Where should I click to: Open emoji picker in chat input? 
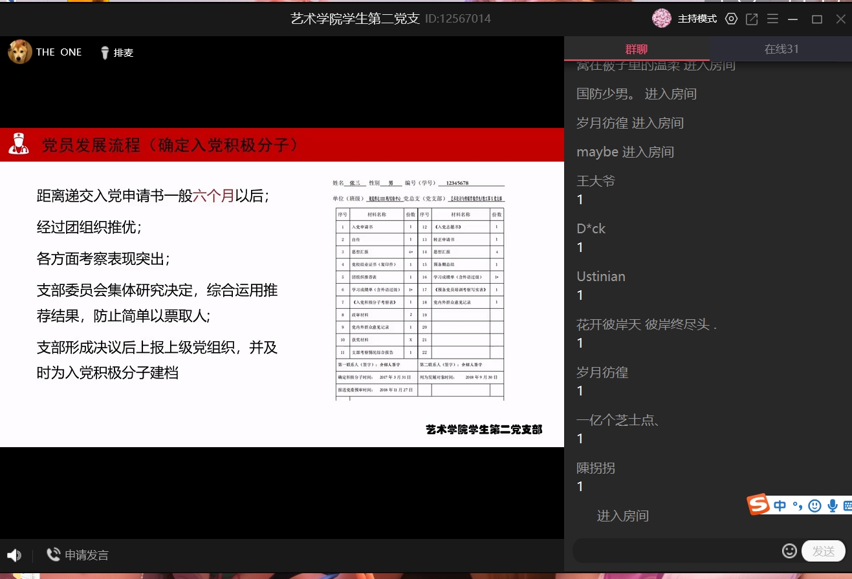(789, 551)
